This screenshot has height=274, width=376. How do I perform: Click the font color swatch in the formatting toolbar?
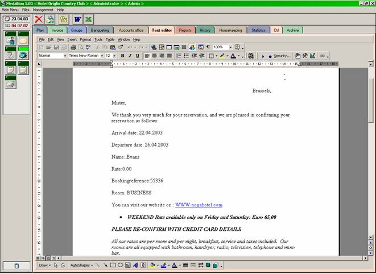coord(233,56)
